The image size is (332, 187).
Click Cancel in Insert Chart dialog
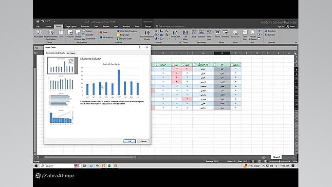click(143, 141)
